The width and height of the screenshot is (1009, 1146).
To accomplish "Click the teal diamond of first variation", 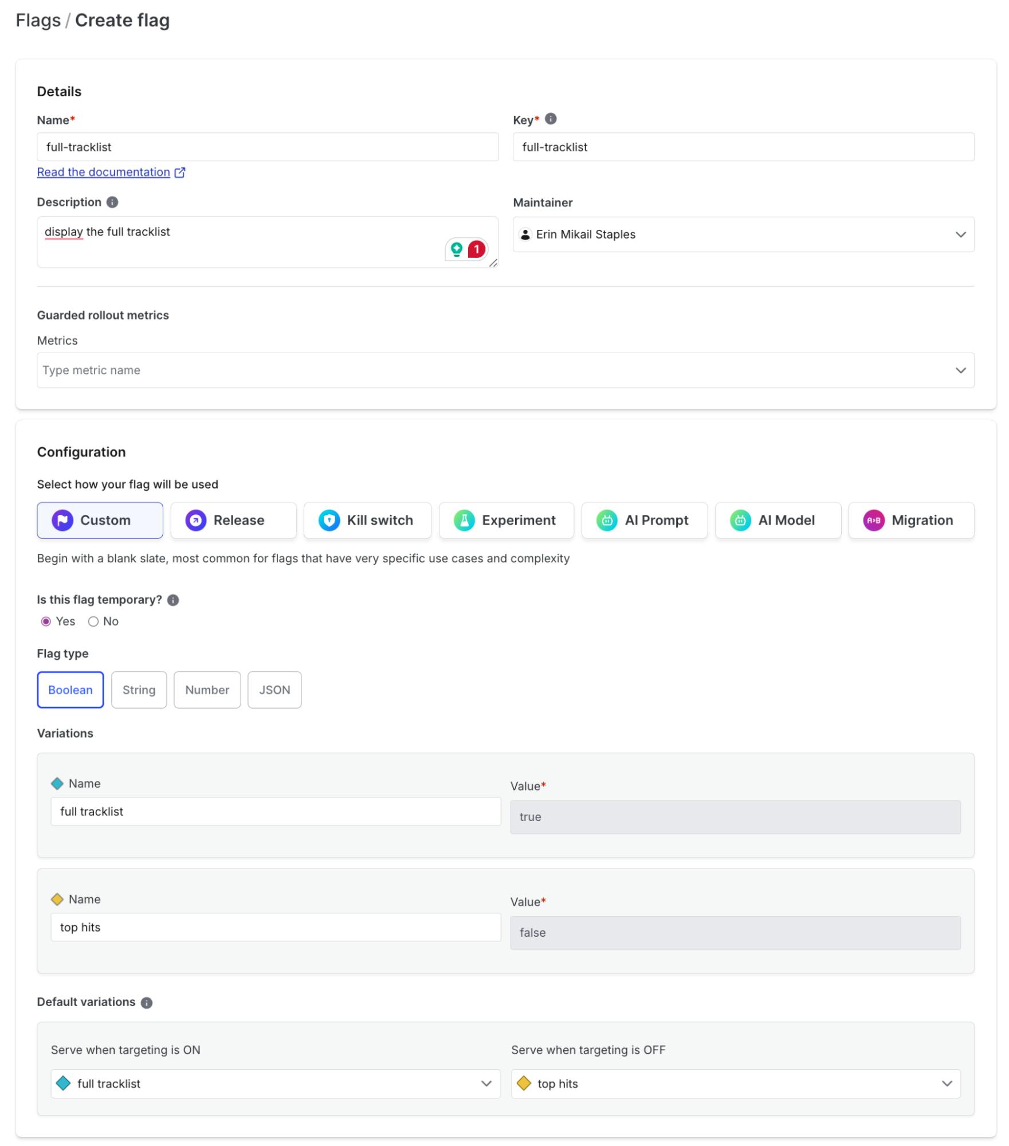I will 57,784.
